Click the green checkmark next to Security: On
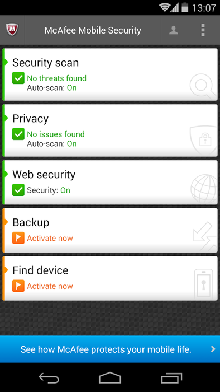This screenshot has width=220, height=392. click(18, 190)
